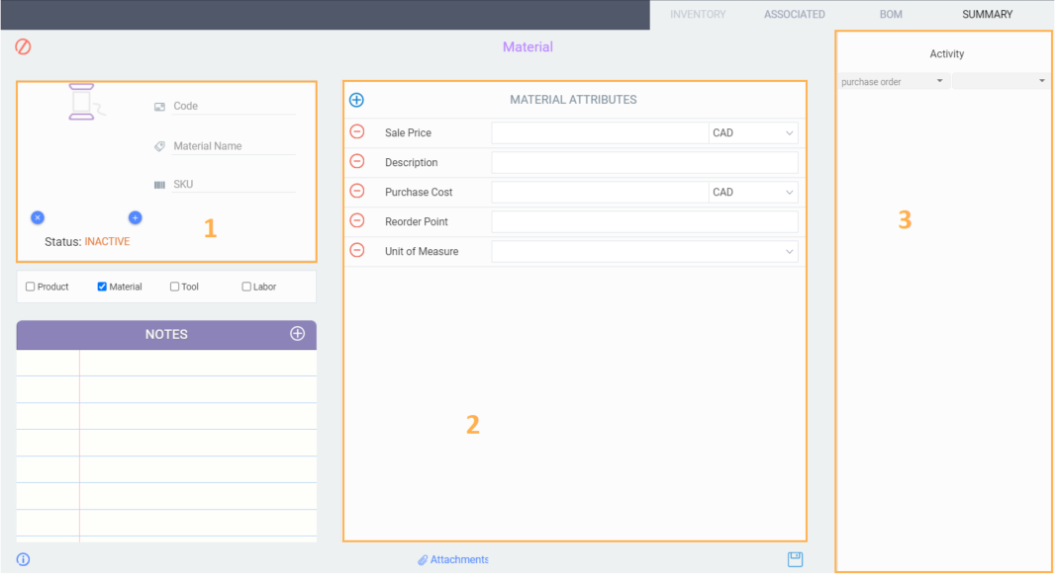Click the Material page title
Screen dimensions: 1057x578
click(528, 47)
